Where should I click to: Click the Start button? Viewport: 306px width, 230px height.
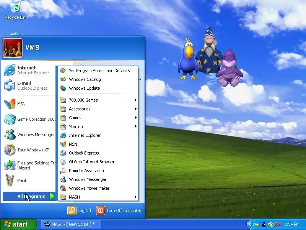pos(18,224)
